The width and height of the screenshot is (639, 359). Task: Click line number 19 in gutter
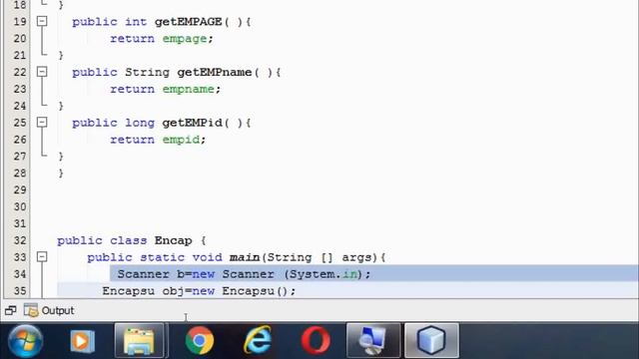tap(20, 22)
